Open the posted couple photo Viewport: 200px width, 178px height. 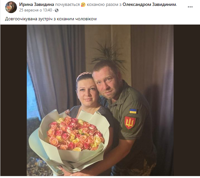[100, 100]
